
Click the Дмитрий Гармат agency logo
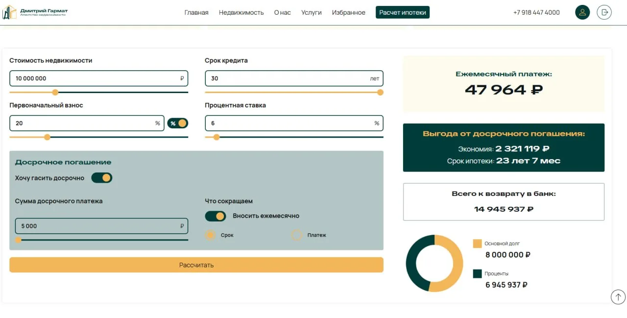35,12
